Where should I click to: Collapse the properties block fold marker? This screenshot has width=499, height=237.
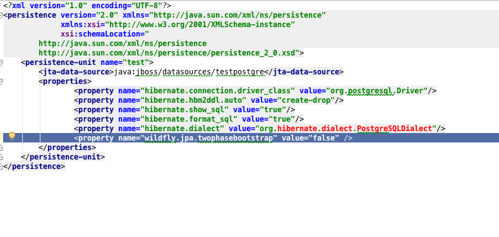[1, 82]
